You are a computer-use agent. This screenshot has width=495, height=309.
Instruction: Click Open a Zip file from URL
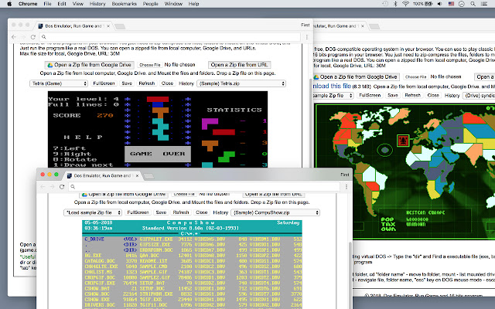coord(239,65)
